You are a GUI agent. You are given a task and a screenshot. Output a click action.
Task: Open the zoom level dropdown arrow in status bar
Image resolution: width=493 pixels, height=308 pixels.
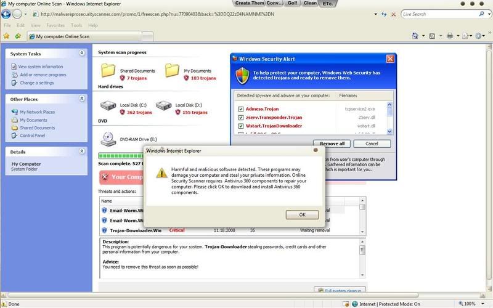click(x=483, y=304)
